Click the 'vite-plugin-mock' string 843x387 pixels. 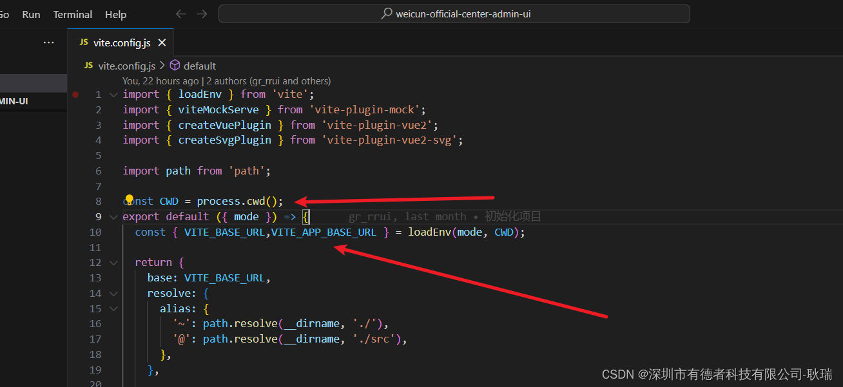[364, 109]
